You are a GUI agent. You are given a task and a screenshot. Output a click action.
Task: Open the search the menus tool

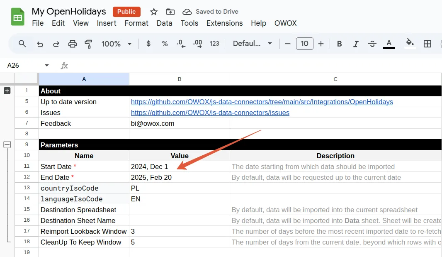[x=22, y=44]
